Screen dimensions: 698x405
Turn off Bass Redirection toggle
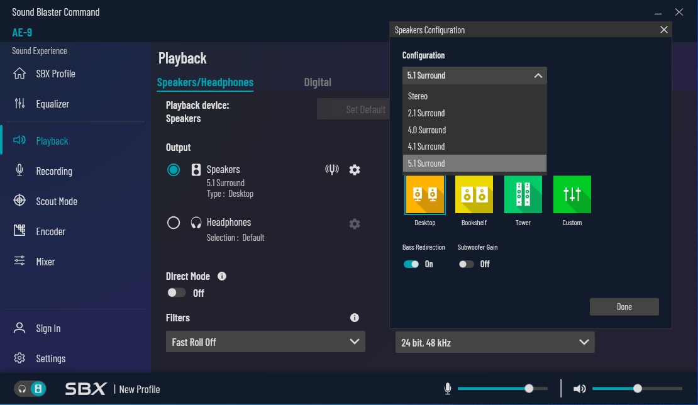click(411, 264)
